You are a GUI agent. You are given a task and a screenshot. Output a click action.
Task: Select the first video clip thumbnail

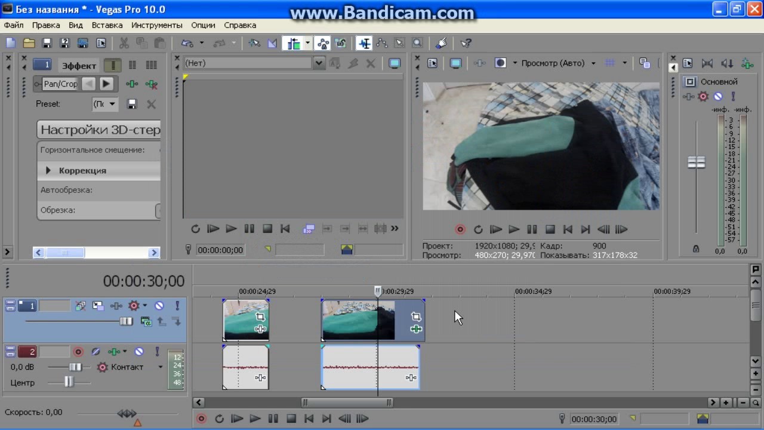[246, 320]
